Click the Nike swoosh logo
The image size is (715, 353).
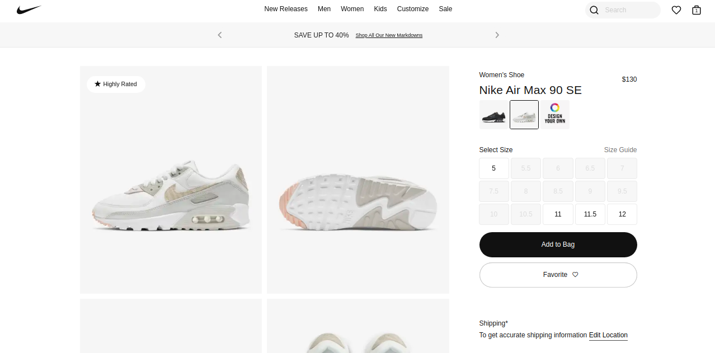pyautogui.click(x=29, y=9)
